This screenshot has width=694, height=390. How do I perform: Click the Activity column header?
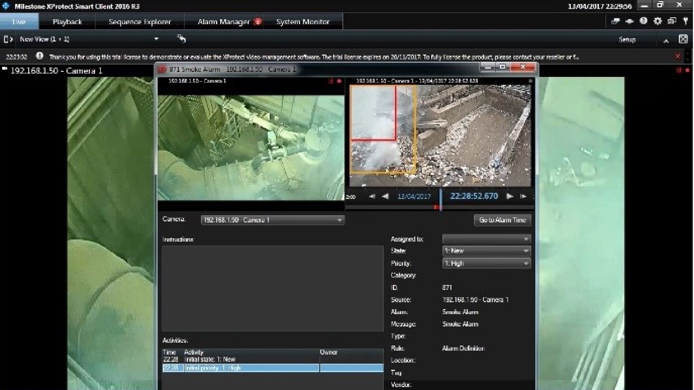pyautogui.click(x=194, y=352)
